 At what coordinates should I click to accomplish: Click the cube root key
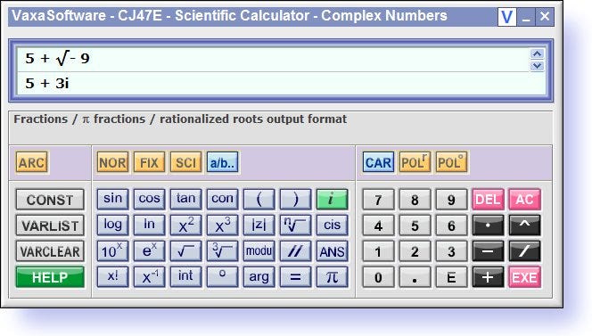pyautogui.click(x=222, y=251)
